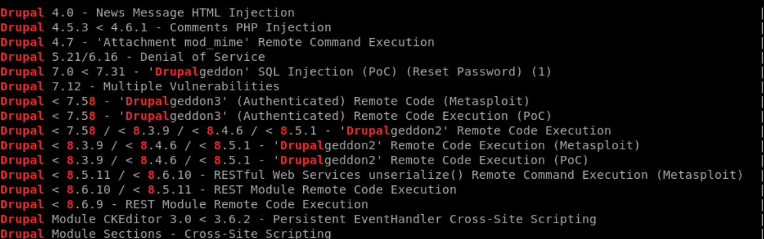Select the Drupalgeddon2 Remote Code Execution (Metasploit) line
Image resolution: width=764 pixels, height=239 pixels.
[320, 146]
